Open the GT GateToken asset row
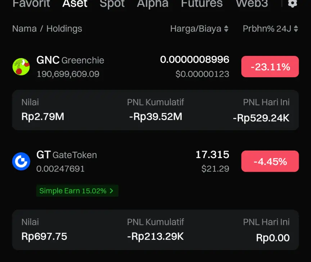 click(x=155, y=161)
